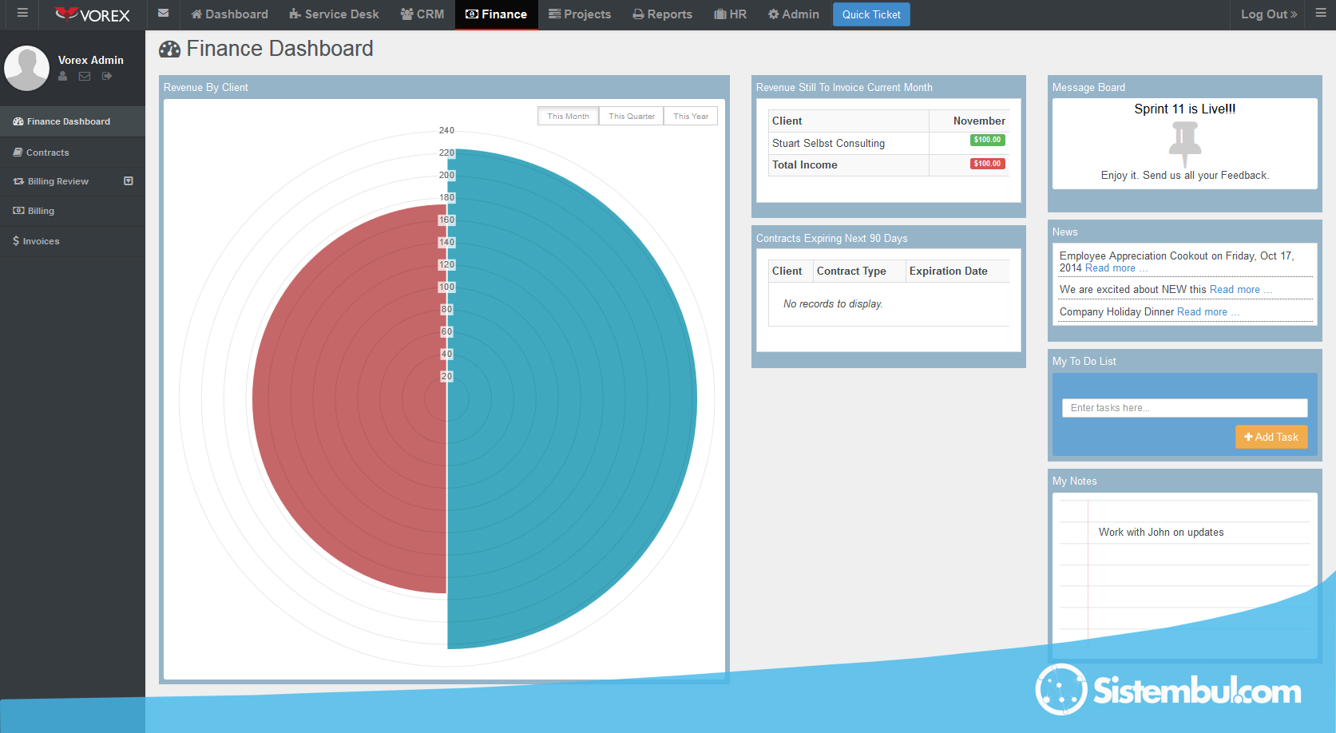Switch chart to This Quarter
Screen dimensions: 1336x733
(631, 117)
